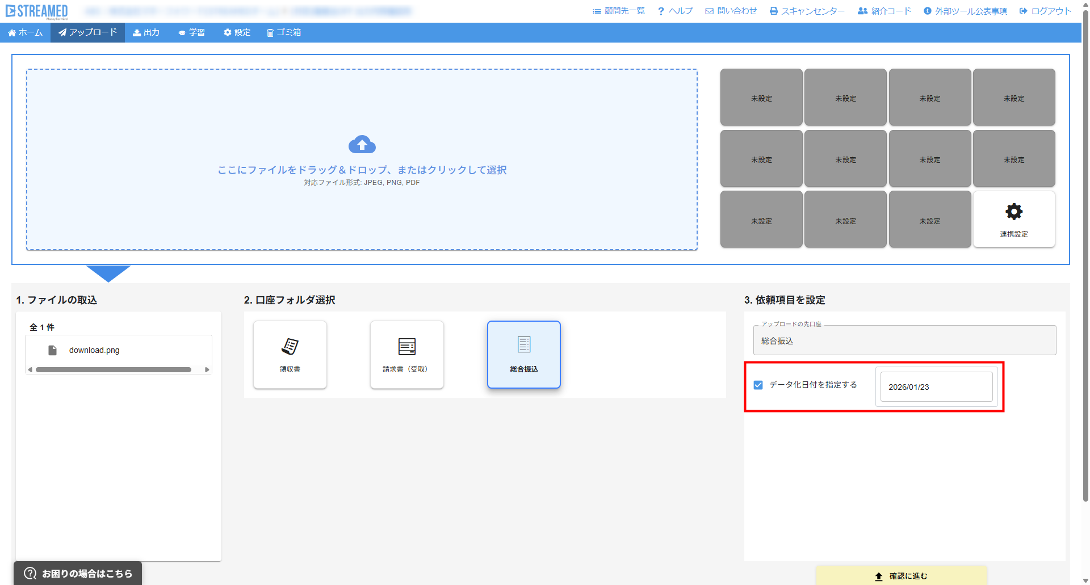Open the 連携設定 gear tile
Image resolution: width=1090 pixels, height=585 pixels.
(x=1013, y=219)
